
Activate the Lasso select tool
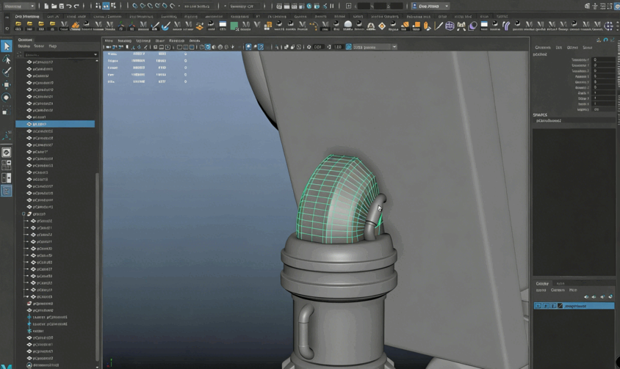coord(7,59)
